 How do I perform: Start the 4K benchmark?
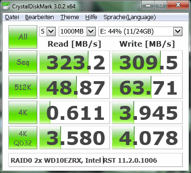pyautogui.click(x=23, y=112)
